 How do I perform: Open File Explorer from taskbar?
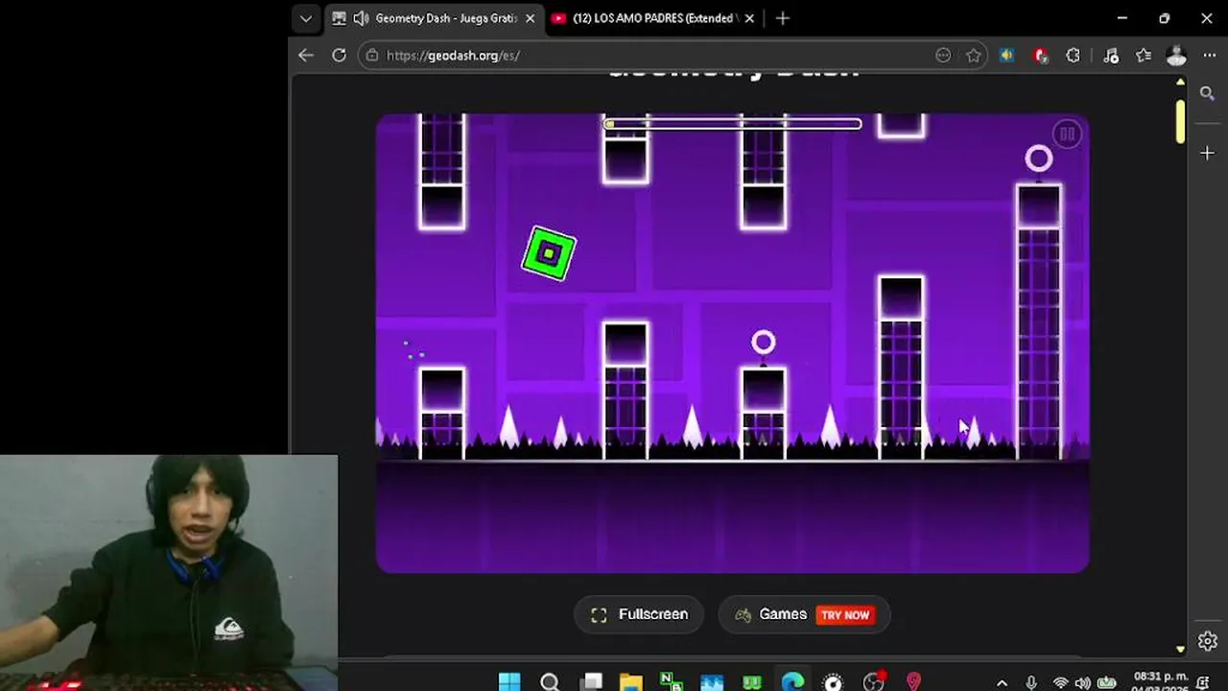630,681
